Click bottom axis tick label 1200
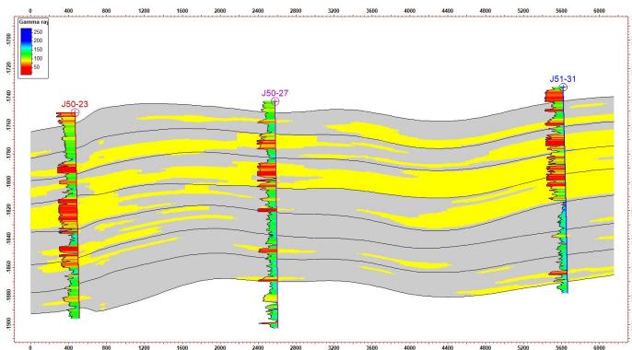Viewport: 632px width, 350px height. [x=145, y=347]
